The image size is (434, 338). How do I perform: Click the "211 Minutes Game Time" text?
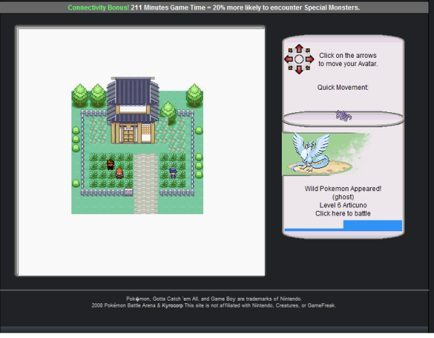pyautogui.click(x=168, y=7)
